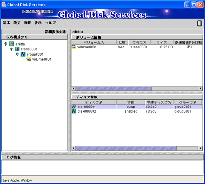Screen dimensions: 205x184
Task: Click the volume0001 icon in the GDS tree
Action: click(28, 59)
